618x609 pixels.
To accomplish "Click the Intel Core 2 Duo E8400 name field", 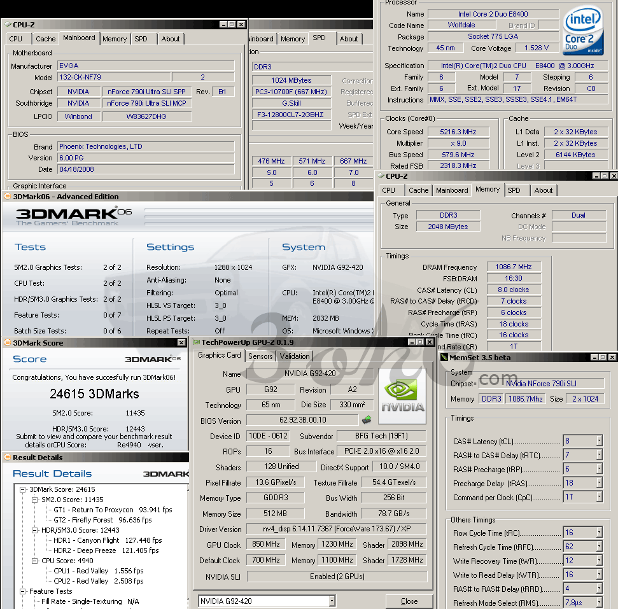I will click(493, 14).
